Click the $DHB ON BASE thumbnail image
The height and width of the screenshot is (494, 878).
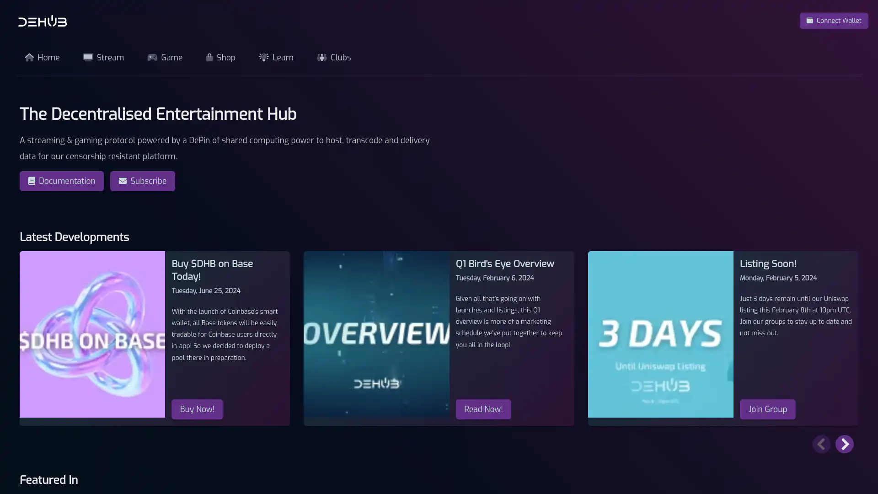click(x=92, y=334)
